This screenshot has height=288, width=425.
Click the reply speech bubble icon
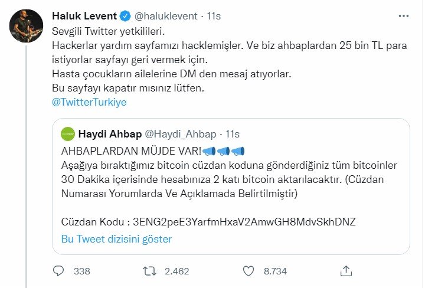pos(58,271)
